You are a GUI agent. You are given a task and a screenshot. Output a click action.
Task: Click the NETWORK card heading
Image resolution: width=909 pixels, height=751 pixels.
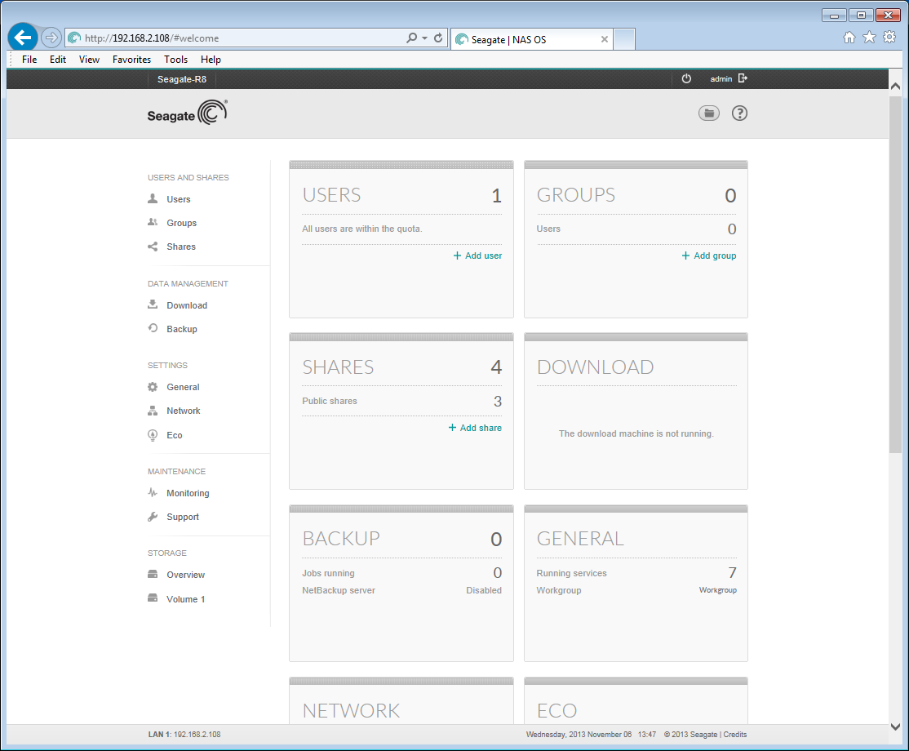pyautogui.click(x=352, y=710)
